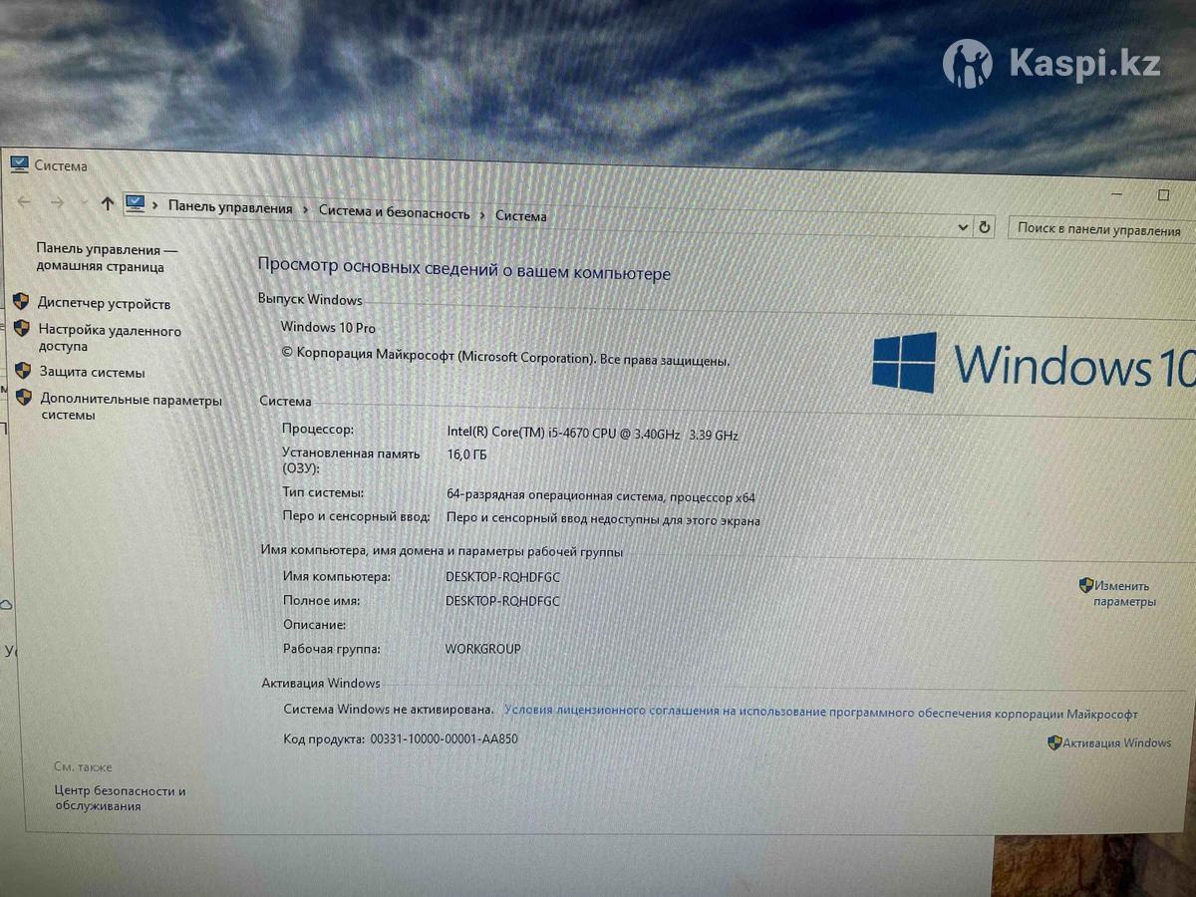Click the forward navigation arrow

[57, 202]
